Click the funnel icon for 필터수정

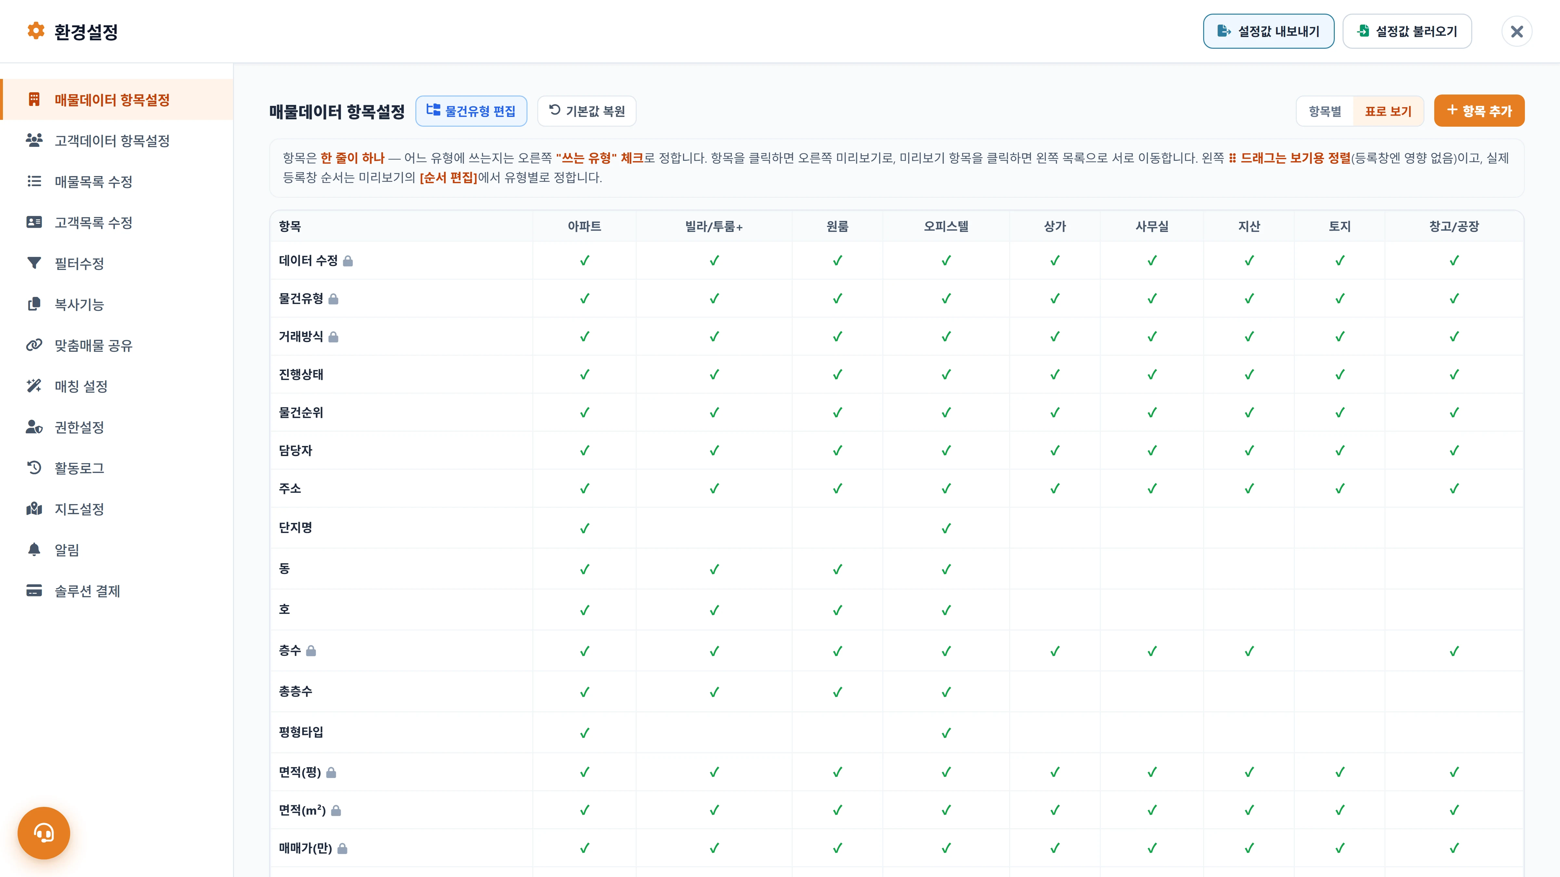[x=34, y=263]
